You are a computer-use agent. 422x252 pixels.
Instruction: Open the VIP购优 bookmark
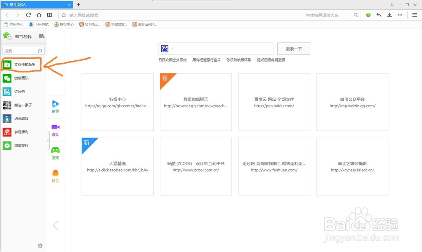(89, 24)
